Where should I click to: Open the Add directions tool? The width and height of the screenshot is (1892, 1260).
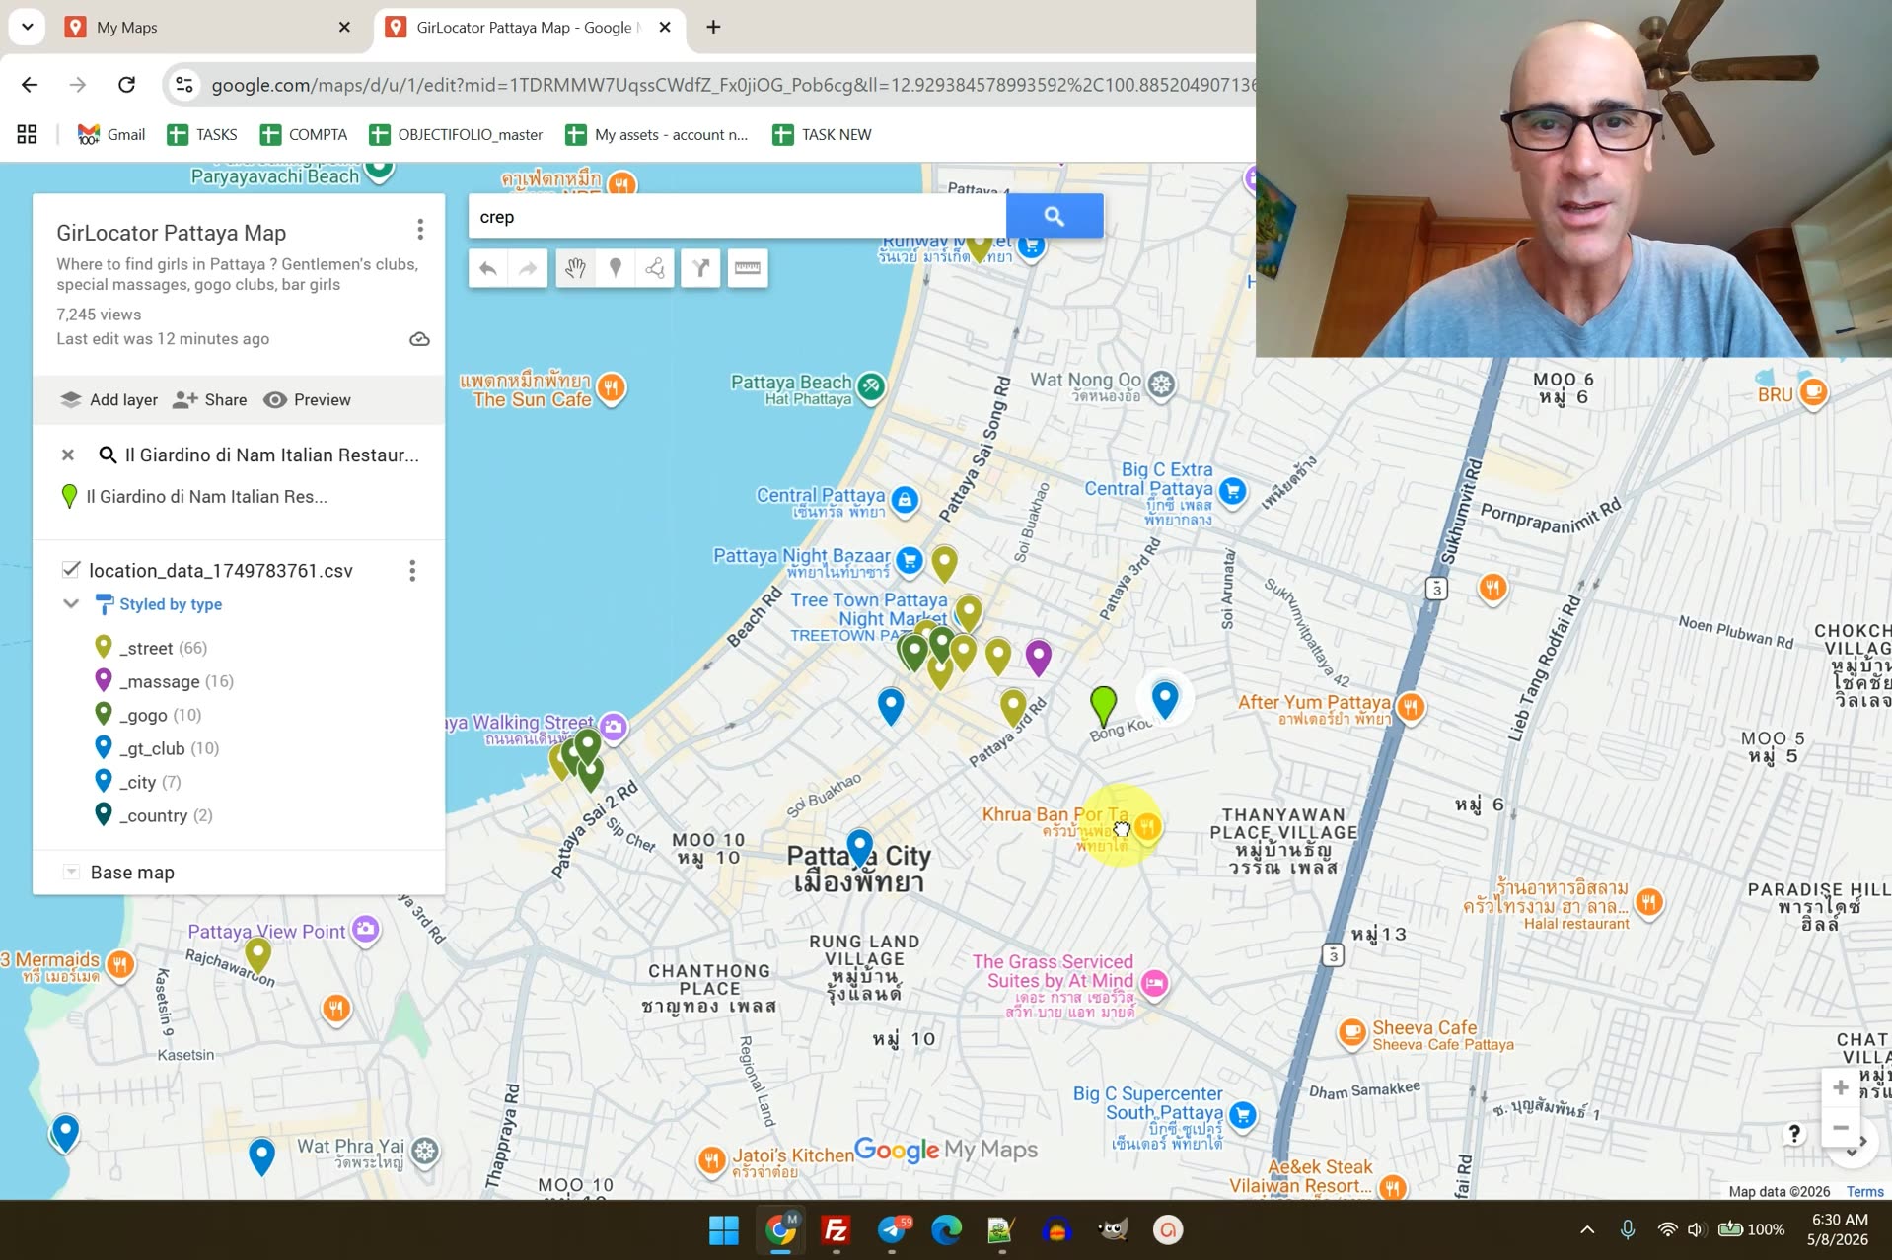coord(700,268)
